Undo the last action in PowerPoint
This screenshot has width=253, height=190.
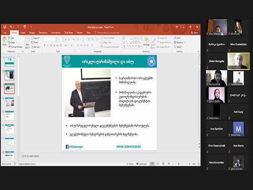[11, 27]
